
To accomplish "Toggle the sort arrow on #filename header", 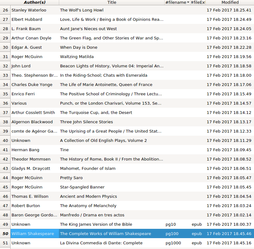I will tap(188, 2).
